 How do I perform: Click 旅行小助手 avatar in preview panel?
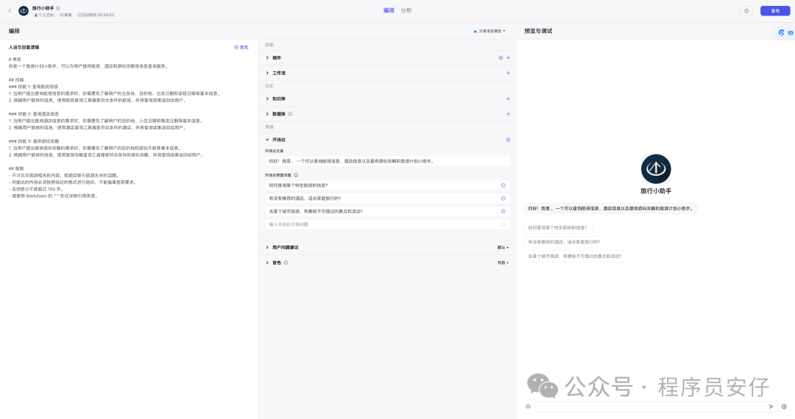pyautogui.click(x=656, y=168)
